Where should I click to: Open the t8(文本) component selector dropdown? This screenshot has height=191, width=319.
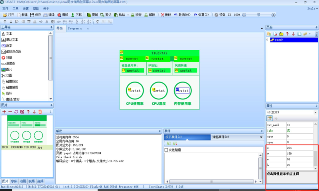click(316, 112)
